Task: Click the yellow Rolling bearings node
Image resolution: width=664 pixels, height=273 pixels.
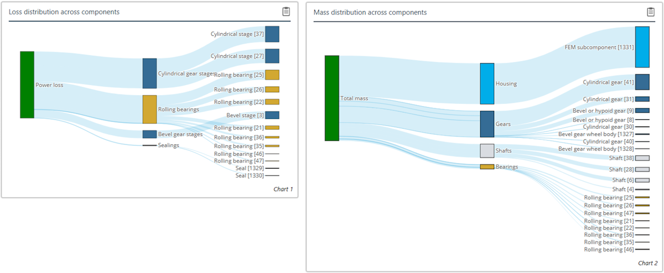Action: pyautogui.click(x=149, y=109)
